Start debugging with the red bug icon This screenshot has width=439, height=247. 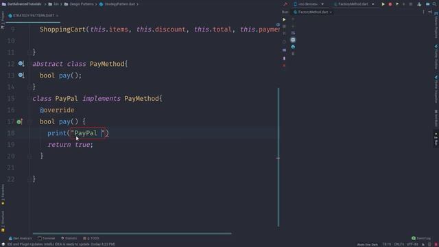390,4
